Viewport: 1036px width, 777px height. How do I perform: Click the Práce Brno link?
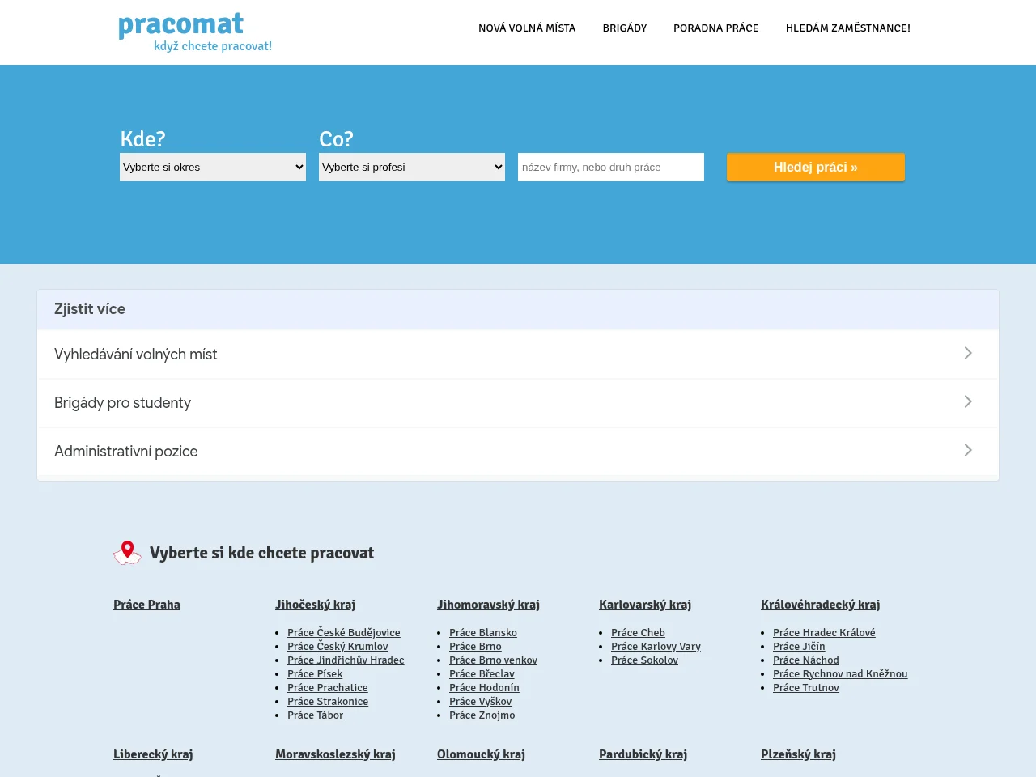pyautogui.click(x=475, y=647)
